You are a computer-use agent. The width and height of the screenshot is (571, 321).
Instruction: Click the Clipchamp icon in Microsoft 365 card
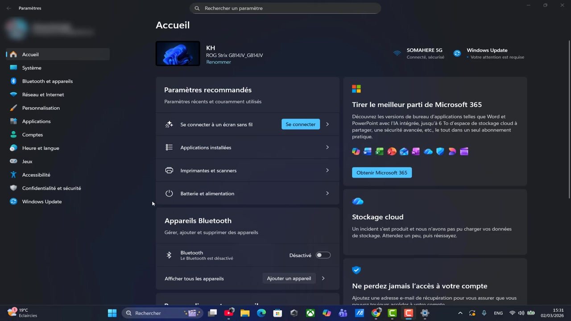coord(464,152)
